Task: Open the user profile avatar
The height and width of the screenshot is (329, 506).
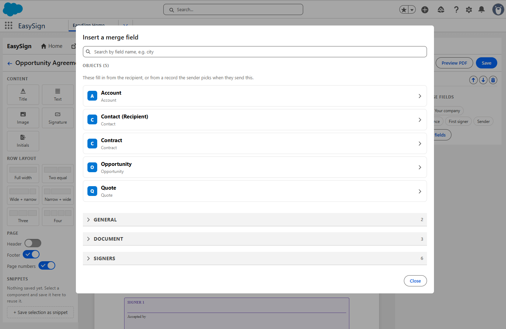Action: pos(498,9)
